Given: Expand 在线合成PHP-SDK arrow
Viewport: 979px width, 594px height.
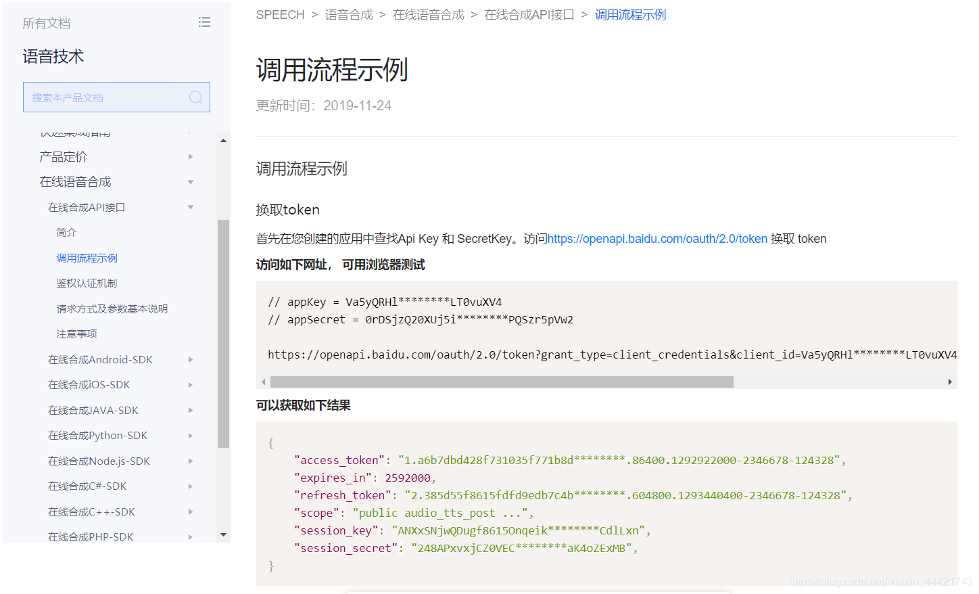Looking at the screenshot, I should 191,537.
